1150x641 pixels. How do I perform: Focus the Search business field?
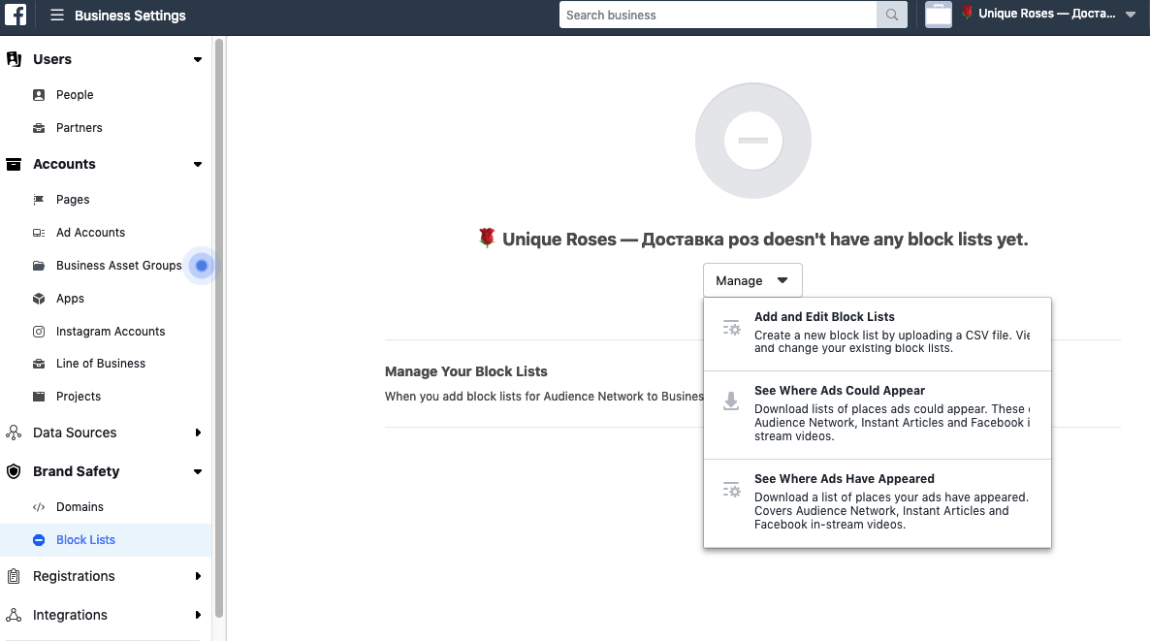coord(718,15)
